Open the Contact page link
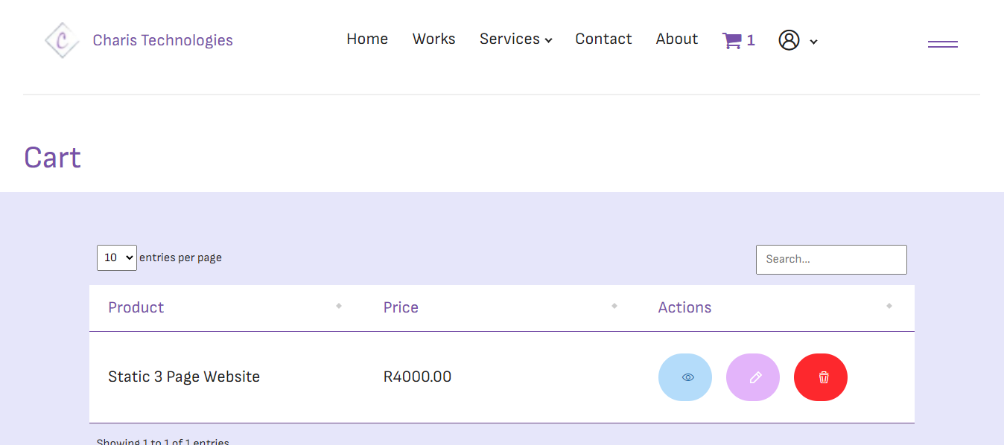 coord(603,39)
